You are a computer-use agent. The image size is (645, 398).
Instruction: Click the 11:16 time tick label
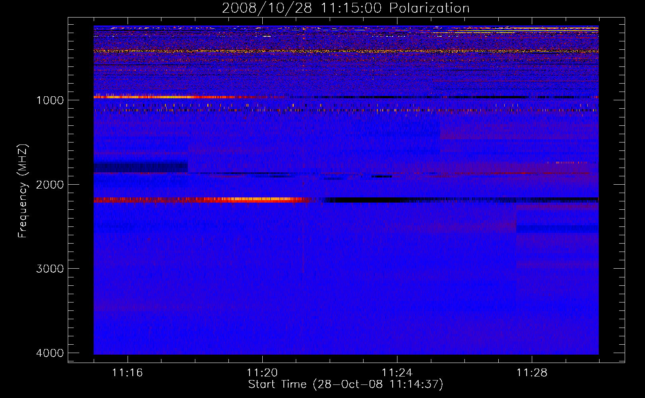(127, 373)
